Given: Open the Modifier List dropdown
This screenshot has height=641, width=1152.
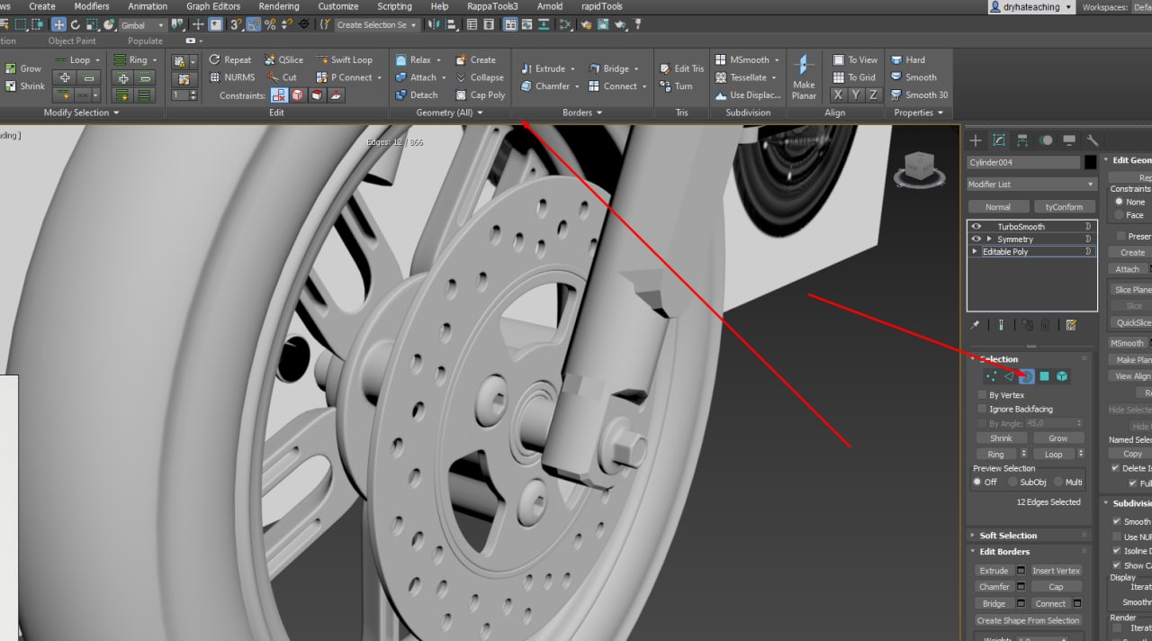Looking at the screenshot, I should pyautogui.click(x=1030, y=185).
